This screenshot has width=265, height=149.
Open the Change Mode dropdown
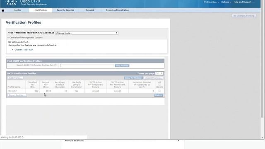87,33
